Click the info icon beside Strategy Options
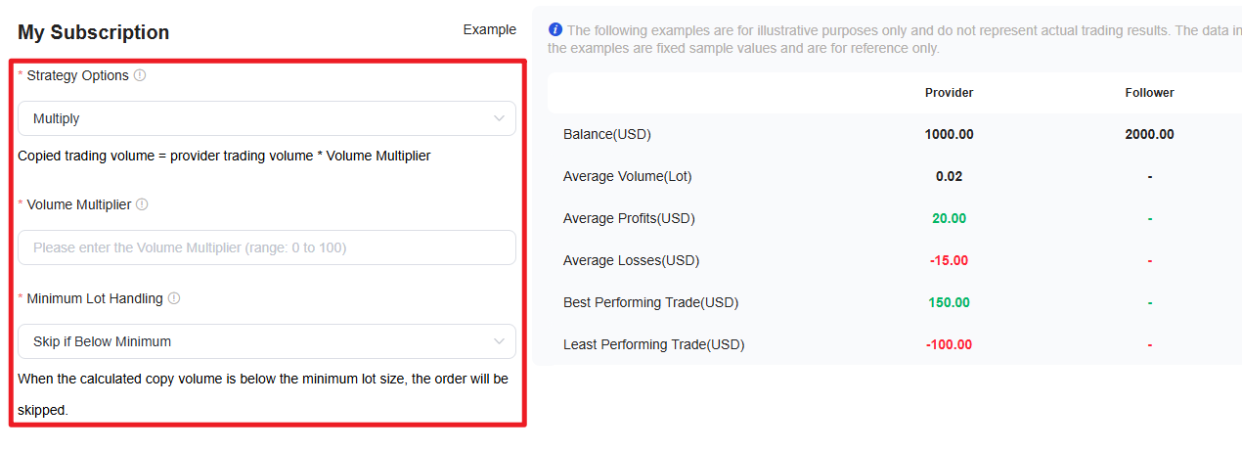 pos(140,75)
